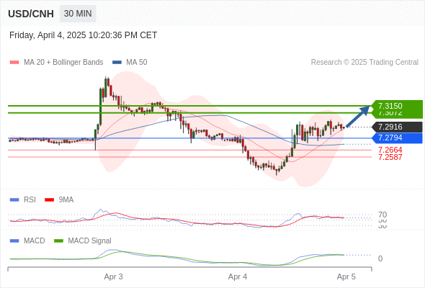
Task: Click the 7.2587 red support value
Action: [x=390, y=157]
